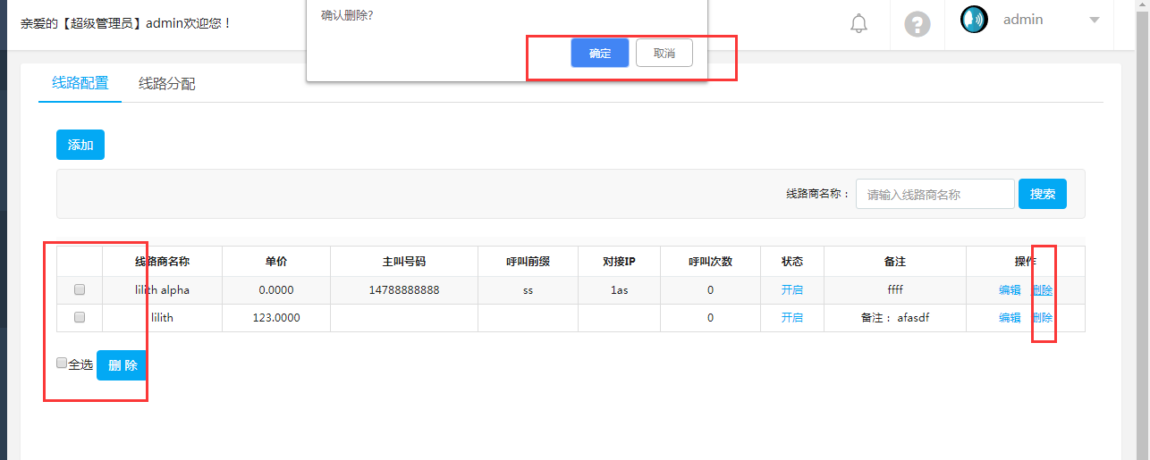Click 编辑 link for lilith row

coord(1010,318)
